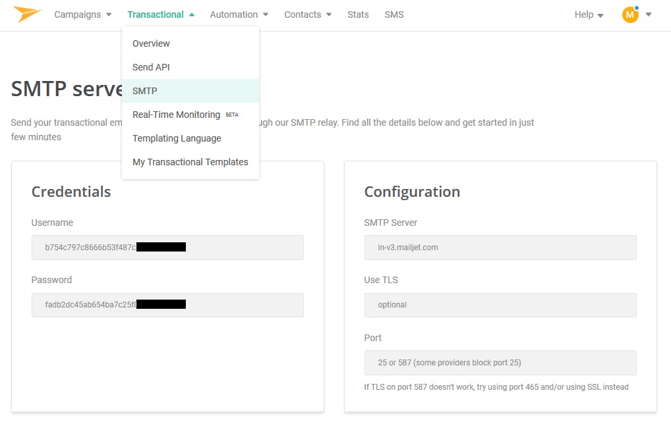The height and width of the screenshot is (426, 671).
Task: Go to My Transactional Templates
Action: (x=190, y=162)
